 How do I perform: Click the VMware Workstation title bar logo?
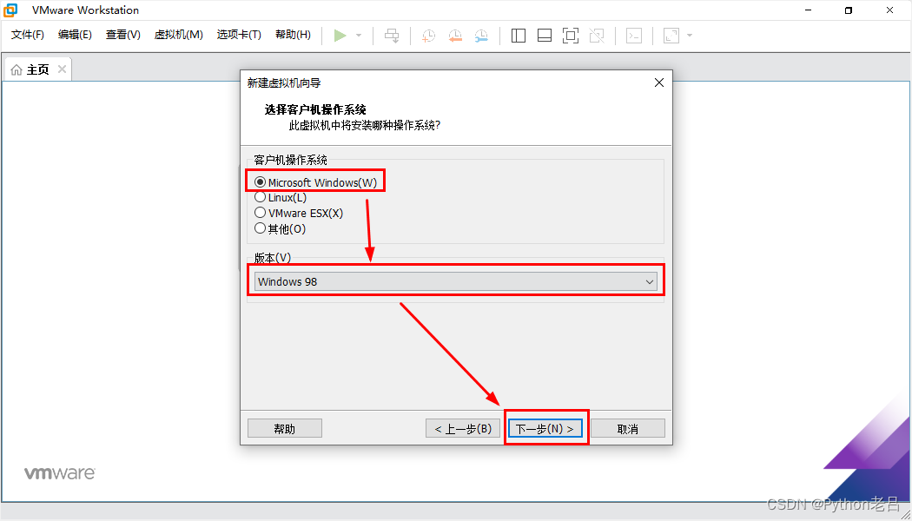coord(10,10)
